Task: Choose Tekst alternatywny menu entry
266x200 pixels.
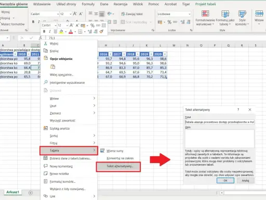Action: pos(118,167)
